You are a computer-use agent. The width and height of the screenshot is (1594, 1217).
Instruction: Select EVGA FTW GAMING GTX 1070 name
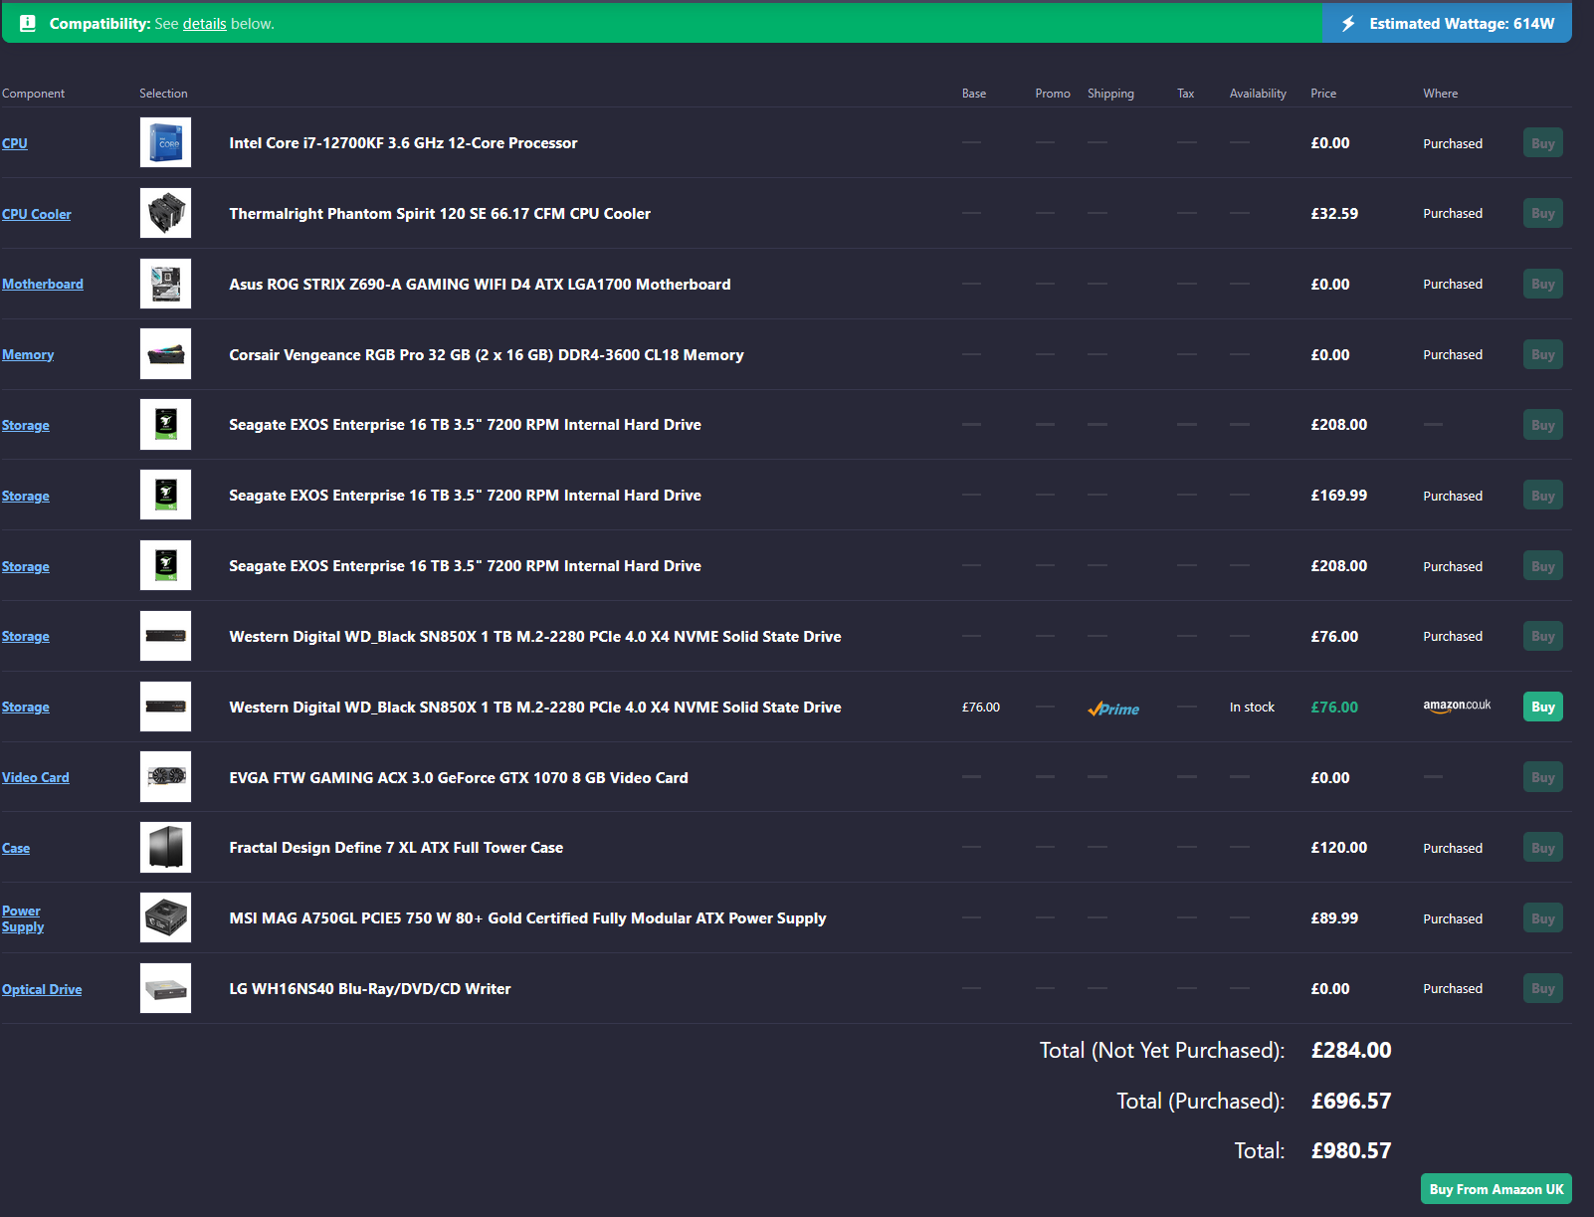click(x=459, y=778)
